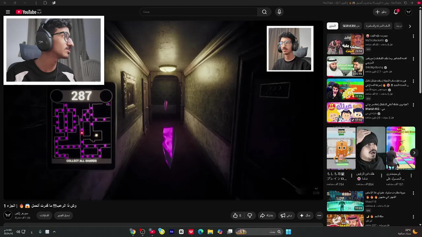Select the action and adventure games chip
This screenshot has width=422, height=237.
coord(378,26)
